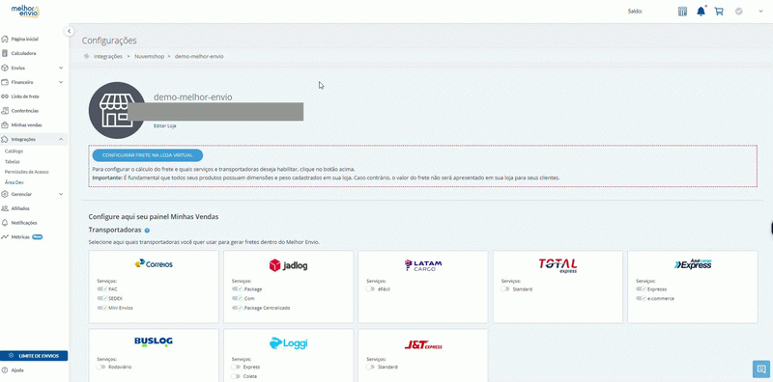Click the Transportadoras info tooltip icon
The height and width of the screenshot is (382, 773).
click(148, 231)
